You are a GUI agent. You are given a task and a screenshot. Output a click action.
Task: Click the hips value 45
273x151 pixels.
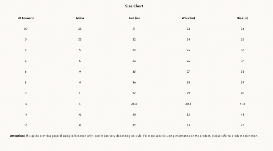pyautogui.click(x=243, y=125)
